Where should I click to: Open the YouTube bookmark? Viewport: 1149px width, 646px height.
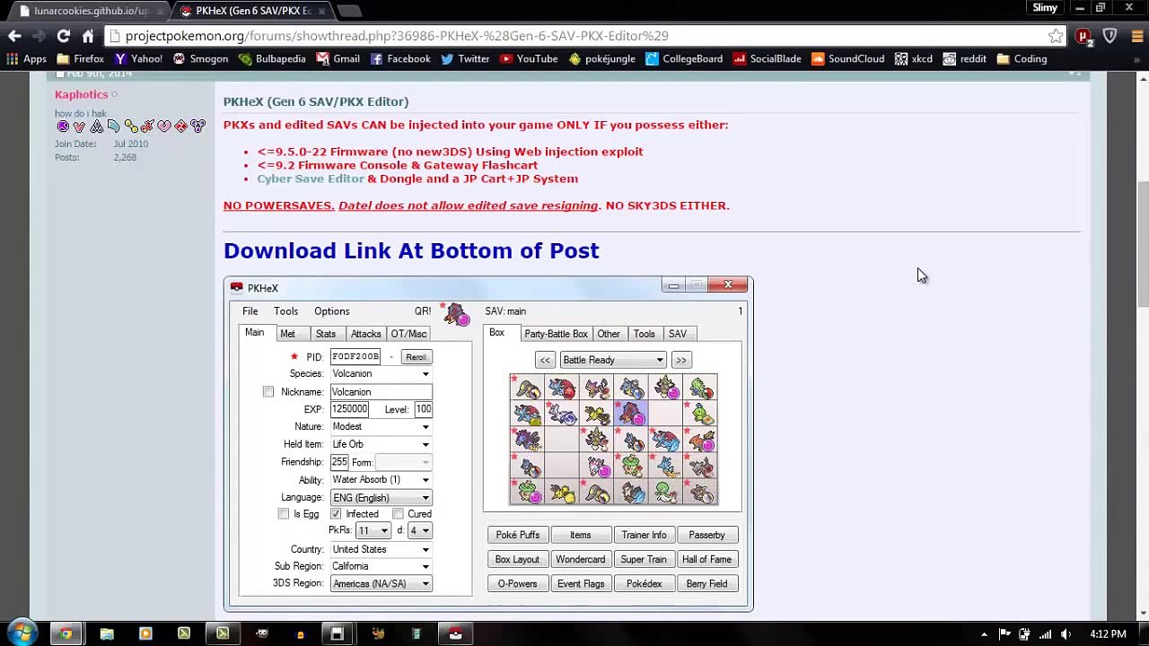click(529, 58)
